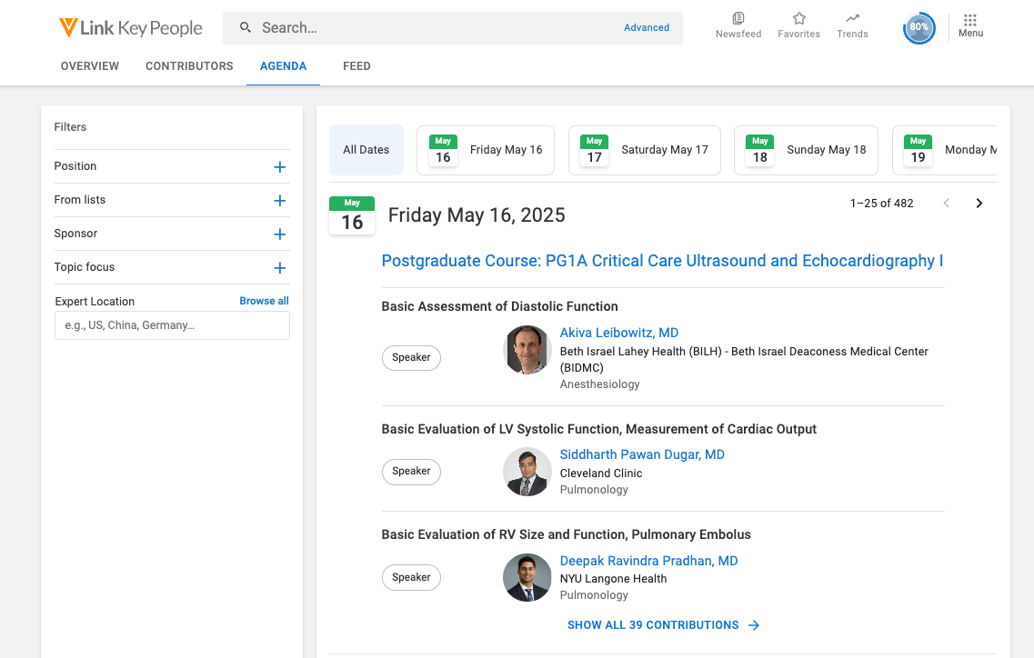This screenshot has height=658, width=1034.
Task: Open the Trends chart icon
Action: tap(852, 19)
